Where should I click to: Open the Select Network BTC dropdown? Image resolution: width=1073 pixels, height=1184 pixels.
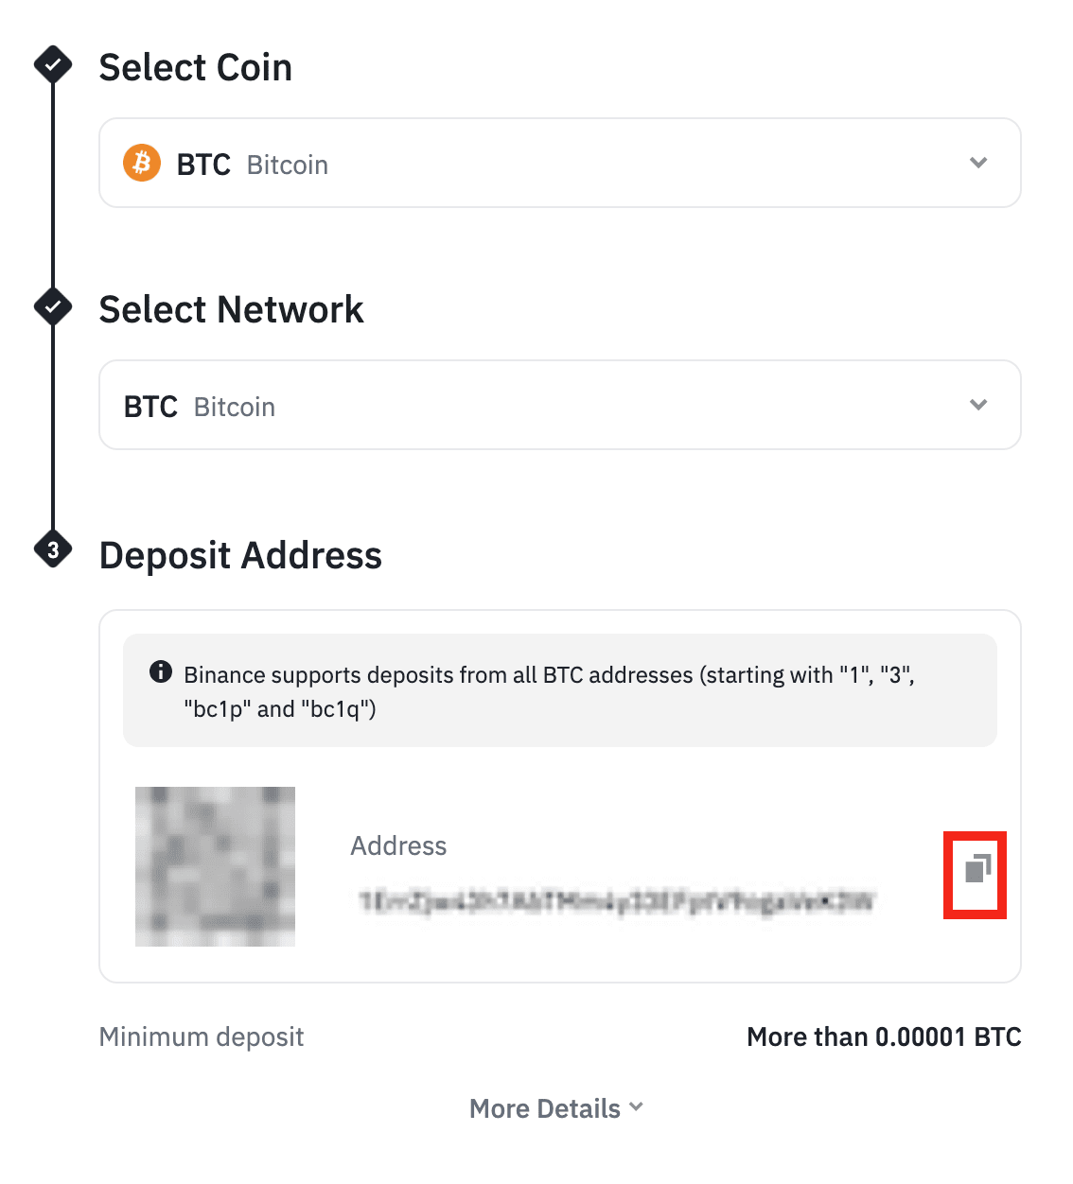point(559,405)
